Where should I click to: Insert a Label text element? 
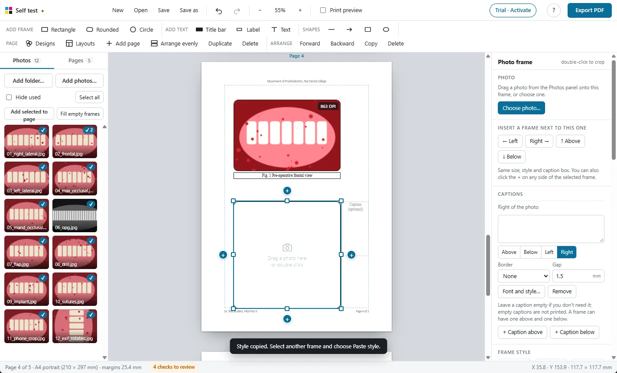pos(248,29)
